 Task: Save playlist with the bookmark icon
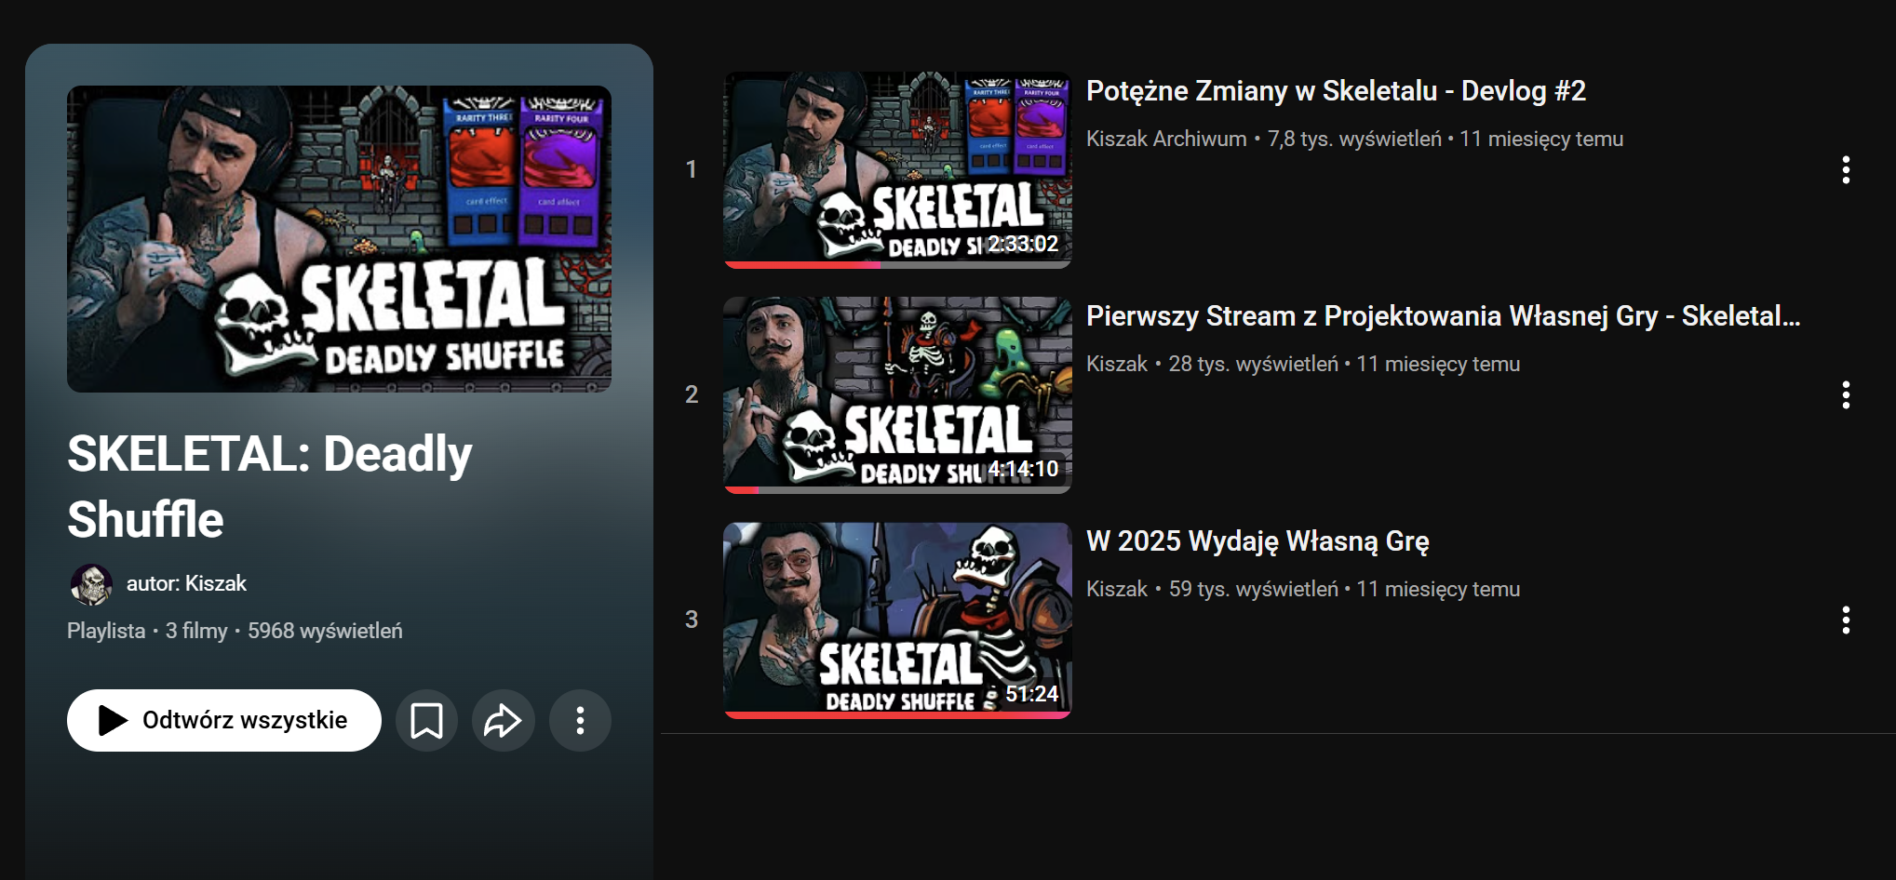pyautogui.click(x=426, y=720)
